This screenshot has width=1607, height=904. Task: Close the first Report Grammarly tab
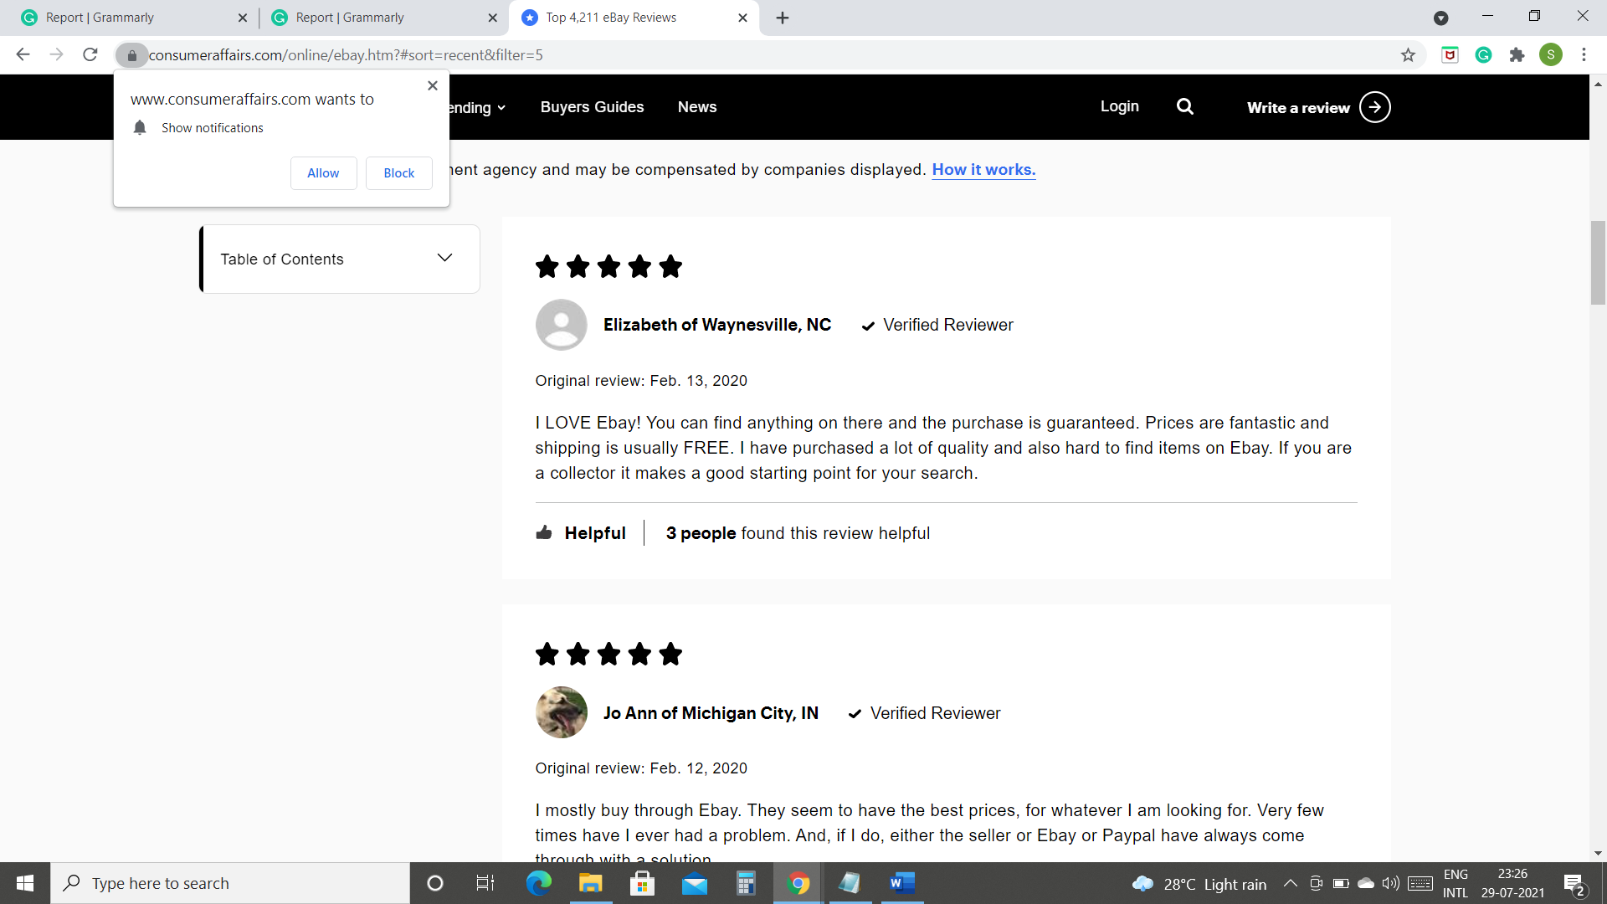click(242, 18)
